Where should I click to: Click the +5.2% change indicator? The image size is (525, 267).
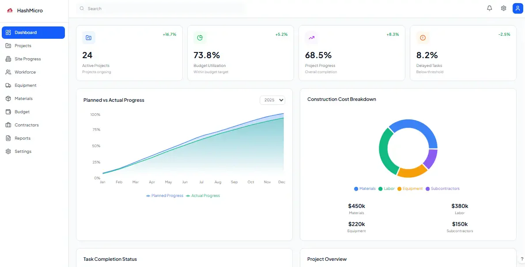[281, 34]
